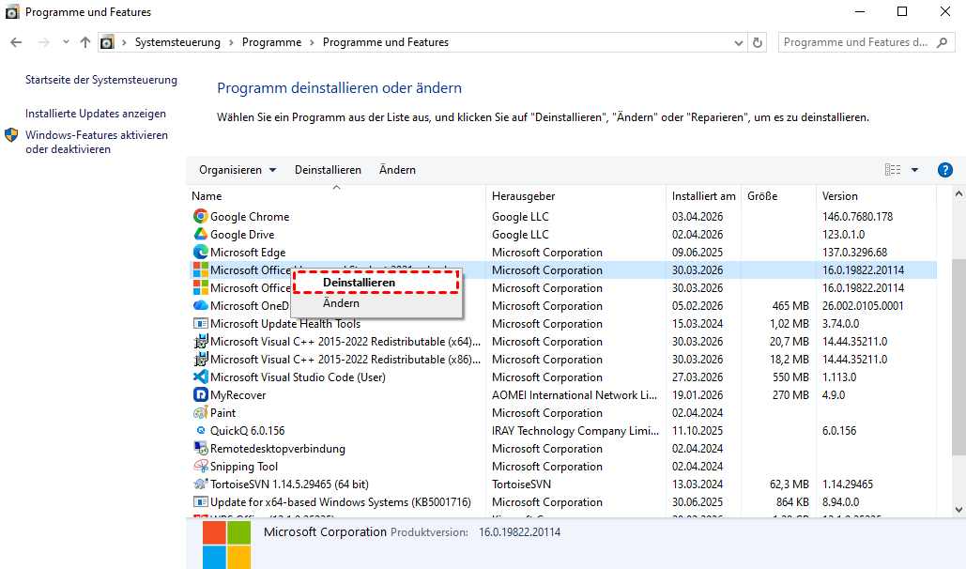Choose Deinstallieren from the context menu
This screenshot has height=569, width=966.
coord(359,283)
